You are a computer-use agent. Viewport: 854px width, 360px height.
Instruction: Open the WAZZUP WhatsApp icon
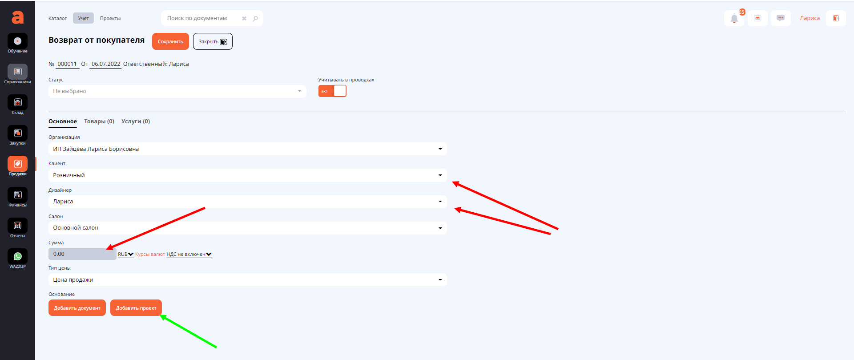[x=17, y=256]
